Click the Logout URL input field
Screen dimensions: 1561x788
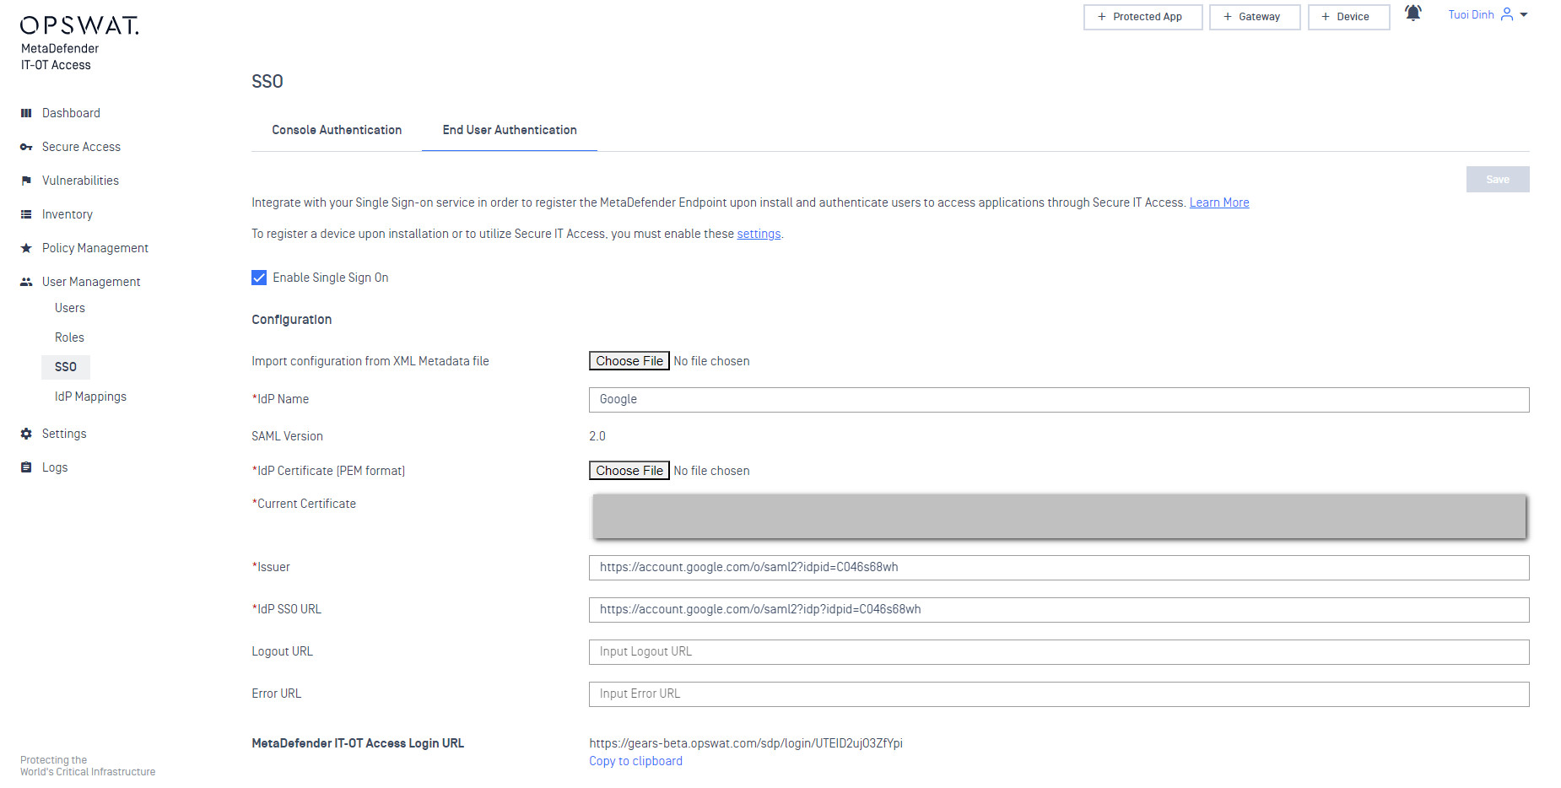click(x=1059, y=652)
